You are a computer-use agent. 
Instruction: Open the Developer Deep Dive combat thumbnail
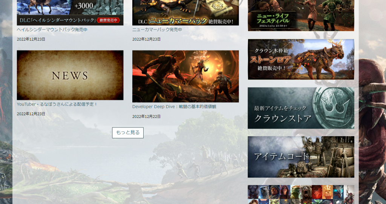(x=185, y=77)
